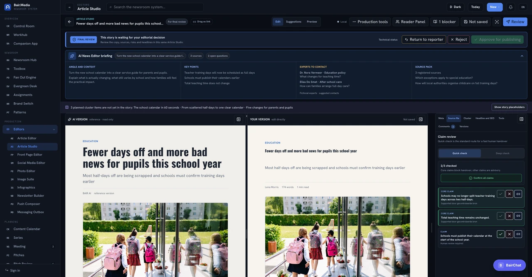Click the divider handle between version panels
Image resolution: width=532 pixels, height=277 pixels.
pyautogui.click(x=246, y=234)
